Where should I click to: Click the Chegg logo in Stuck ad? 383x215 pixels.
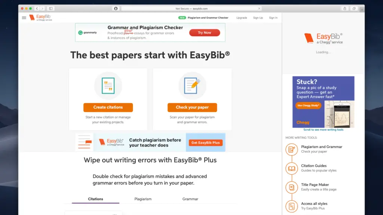click(303, 122)
